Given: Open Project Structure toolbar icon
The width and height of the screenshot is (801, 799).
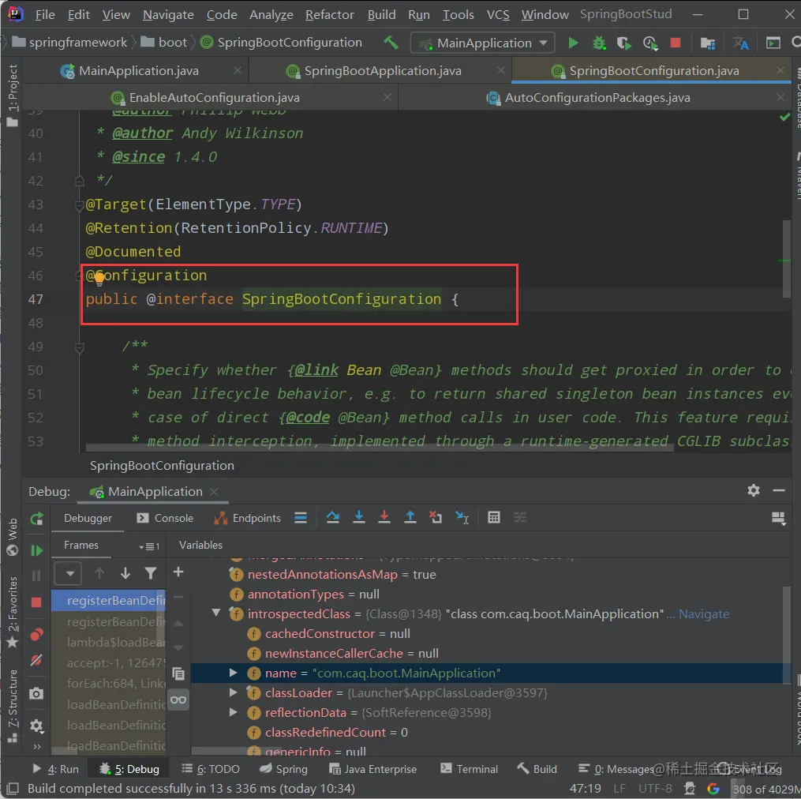Looking at the screenshot, I should (x=708, y=43).
